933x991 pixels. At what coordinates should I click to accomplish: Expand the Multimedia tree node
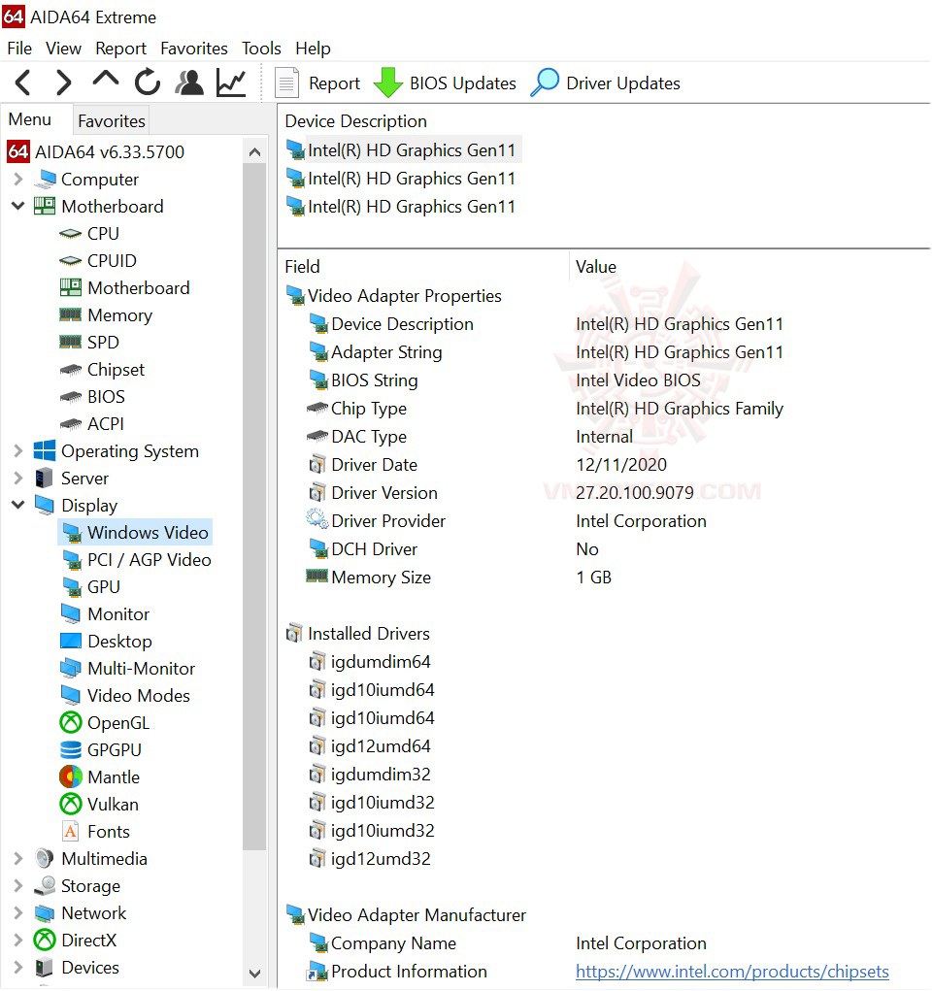click(x=17, y=859)
